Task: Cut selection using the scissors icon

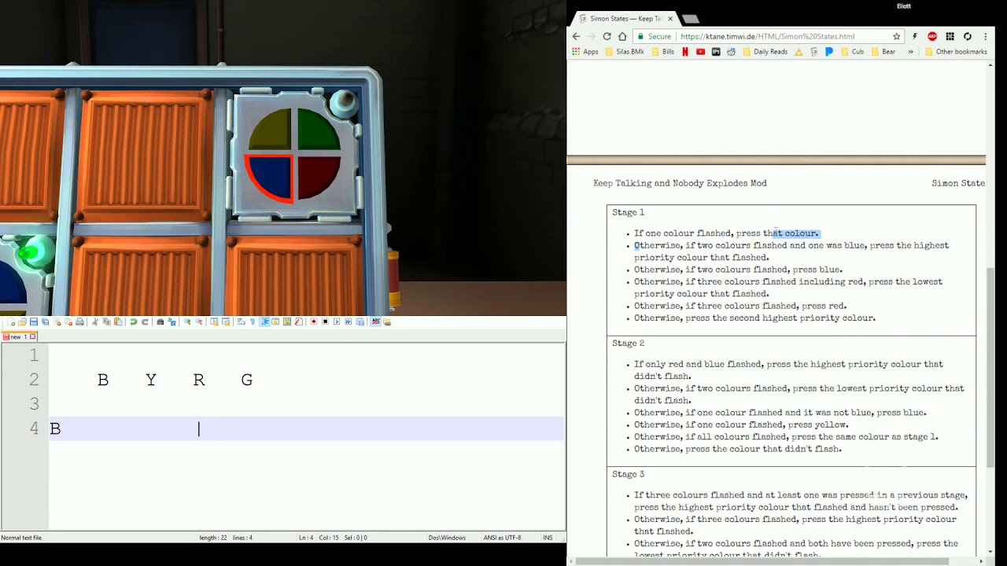Action: [95, 322]
